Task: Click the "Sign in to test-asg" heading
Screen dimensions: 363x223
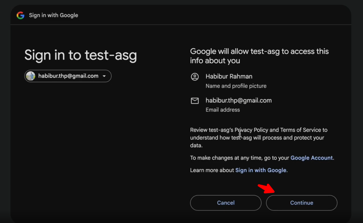Action: (x=80, y=55)
